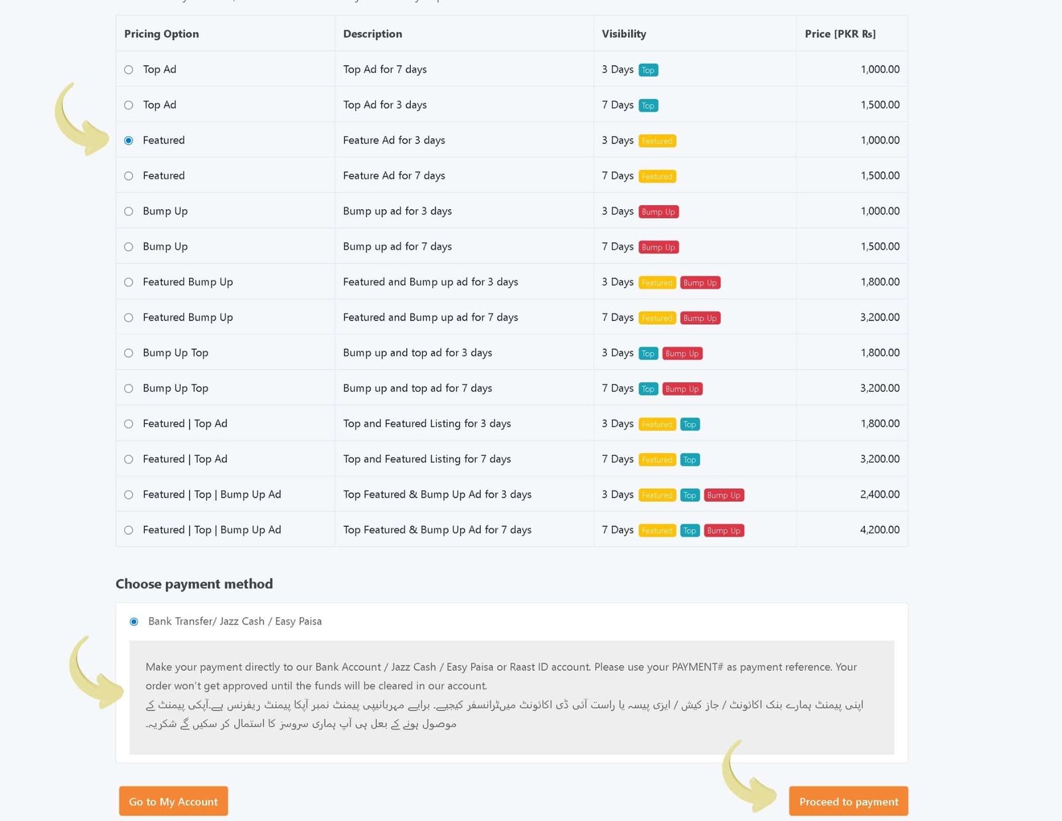Click the yellow Featured badge in the selected row

657,141
